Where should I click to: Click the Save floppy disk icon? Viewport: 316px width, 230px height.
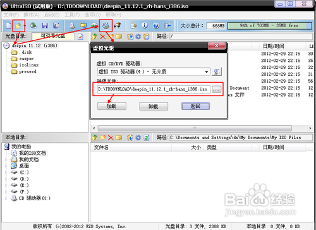click(x=44, y=26)
